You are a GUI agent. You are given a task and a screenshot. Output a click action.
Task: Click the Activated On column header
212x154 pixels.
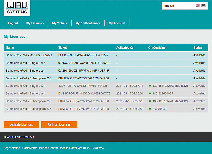click(125, 47)
